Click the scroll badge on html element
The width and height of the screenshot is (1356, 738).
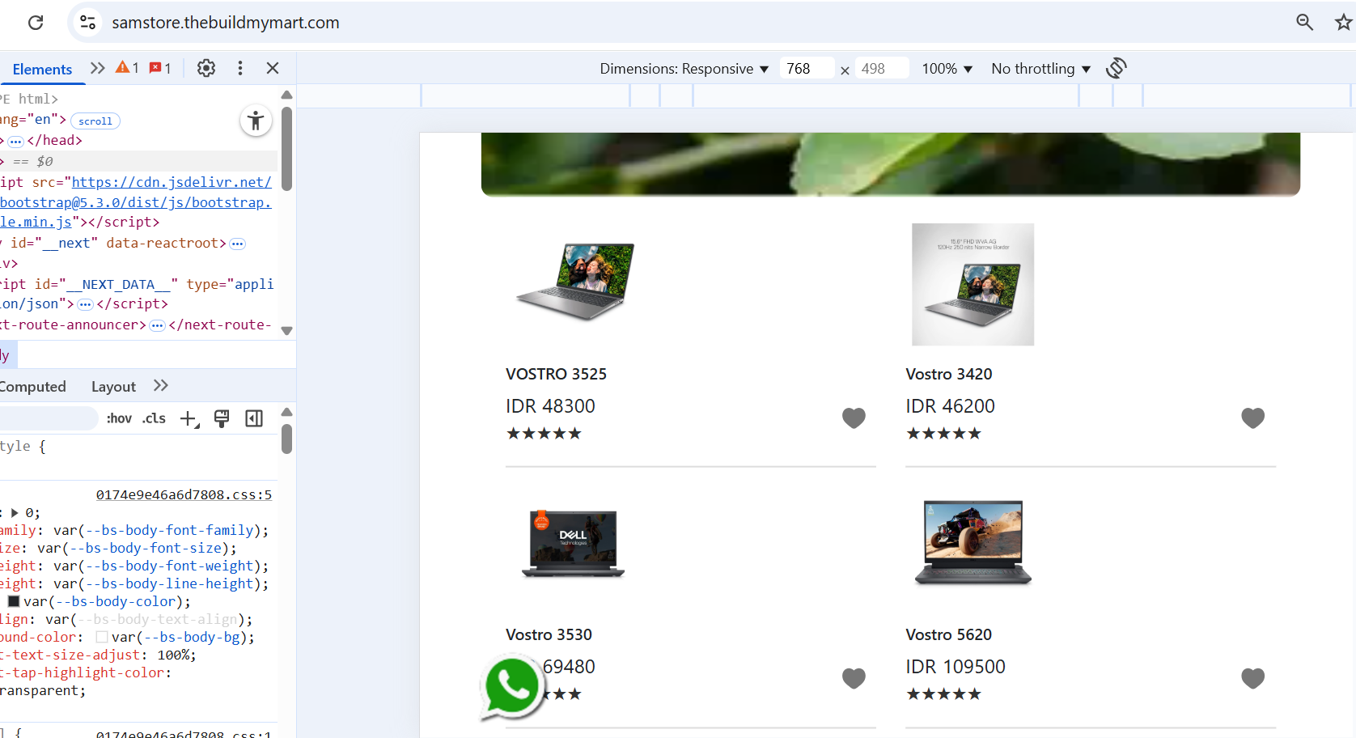pyautogui.click(x=95, y=121)
